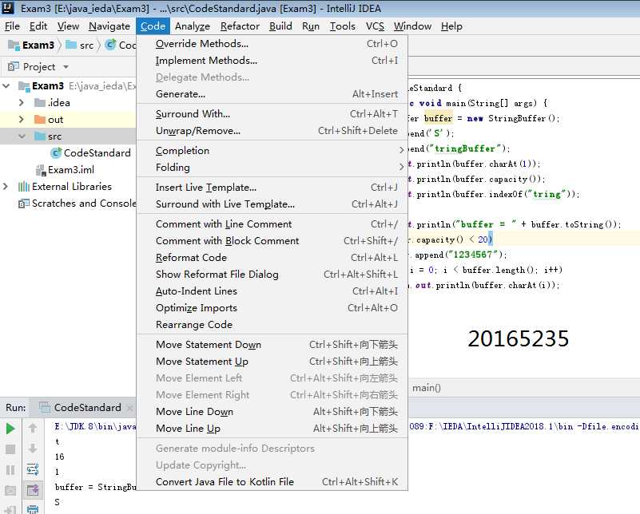Open the View menu
Image resolution: width=640 pixels, height=514 pixels.
(68, 26)
